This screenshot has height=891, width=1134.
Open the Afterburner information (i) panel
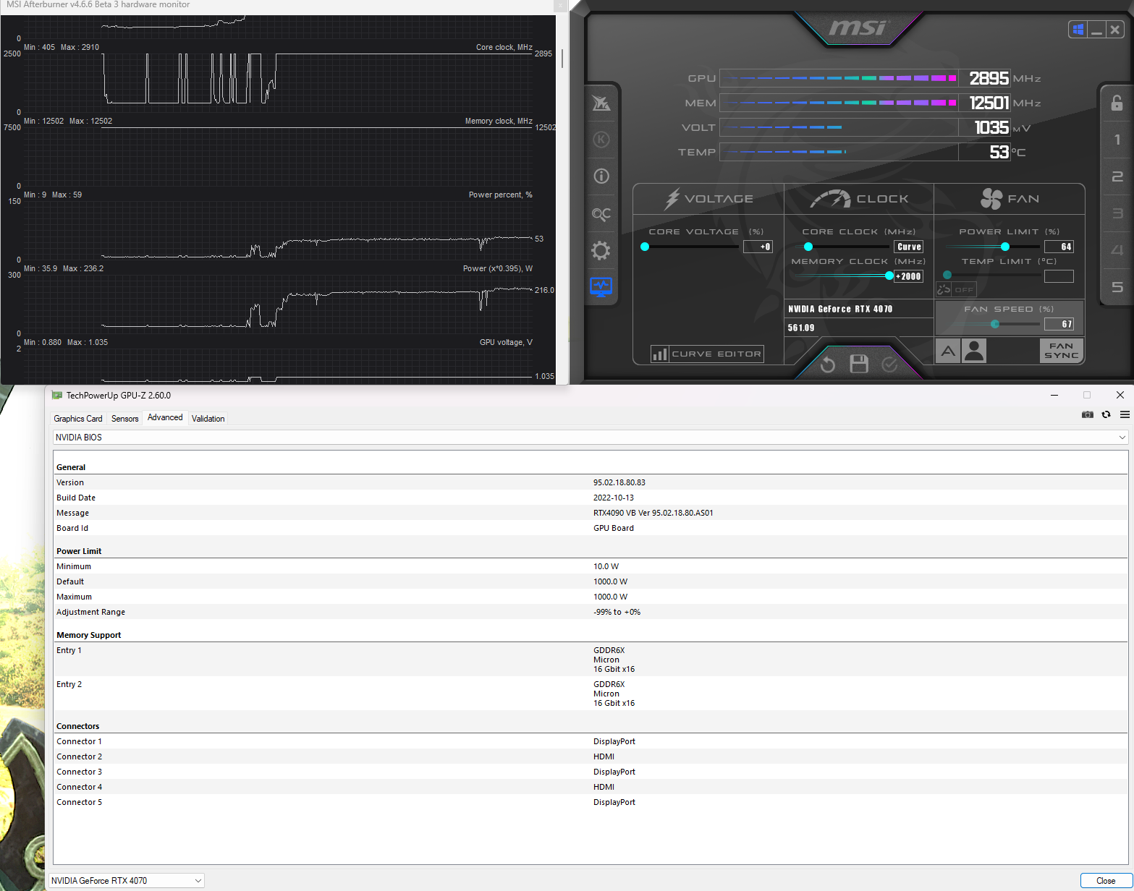pyautogui.click(x=601, y=176)
